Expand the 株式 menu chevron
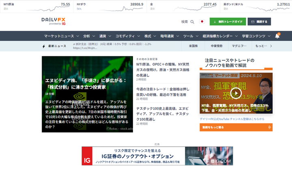292x170 pixels. tap(155, 36)
